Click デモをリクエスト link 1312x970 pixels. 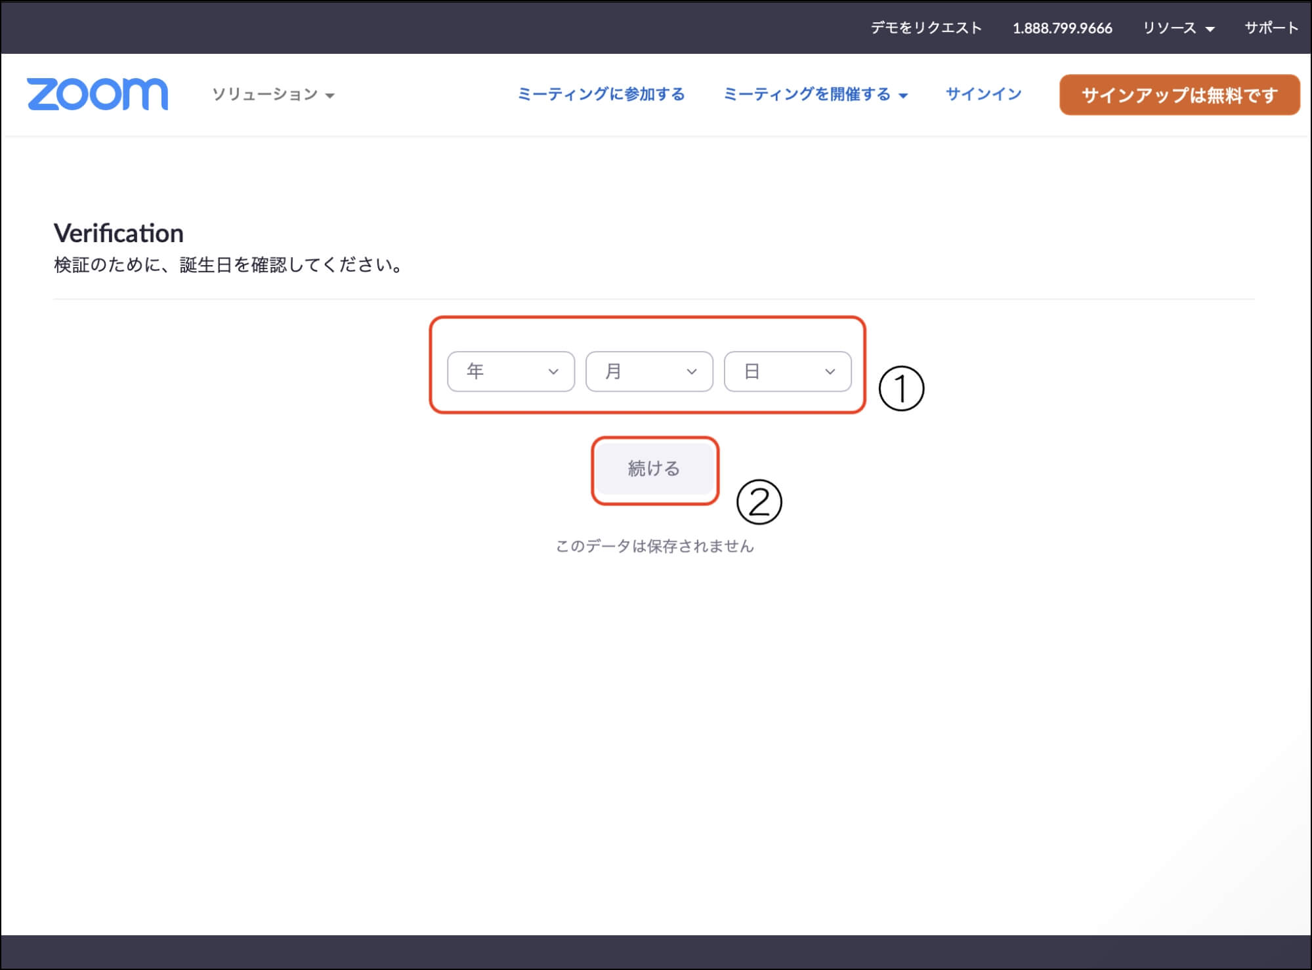925,28
